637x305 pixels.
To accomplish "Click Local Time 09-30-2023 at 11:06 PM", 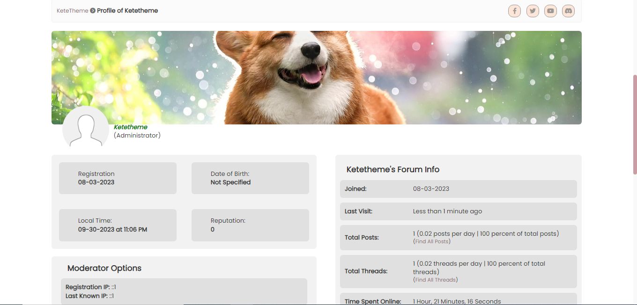I will (x=112, y=230).
